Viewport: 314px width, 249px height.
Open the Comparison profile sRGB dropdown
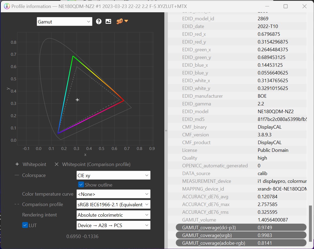point(113,204)
